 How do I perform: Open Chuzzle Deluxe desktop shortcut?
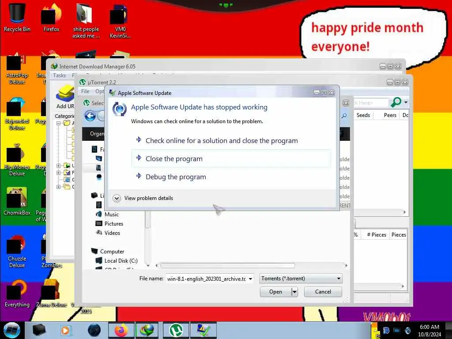(17, 251)
